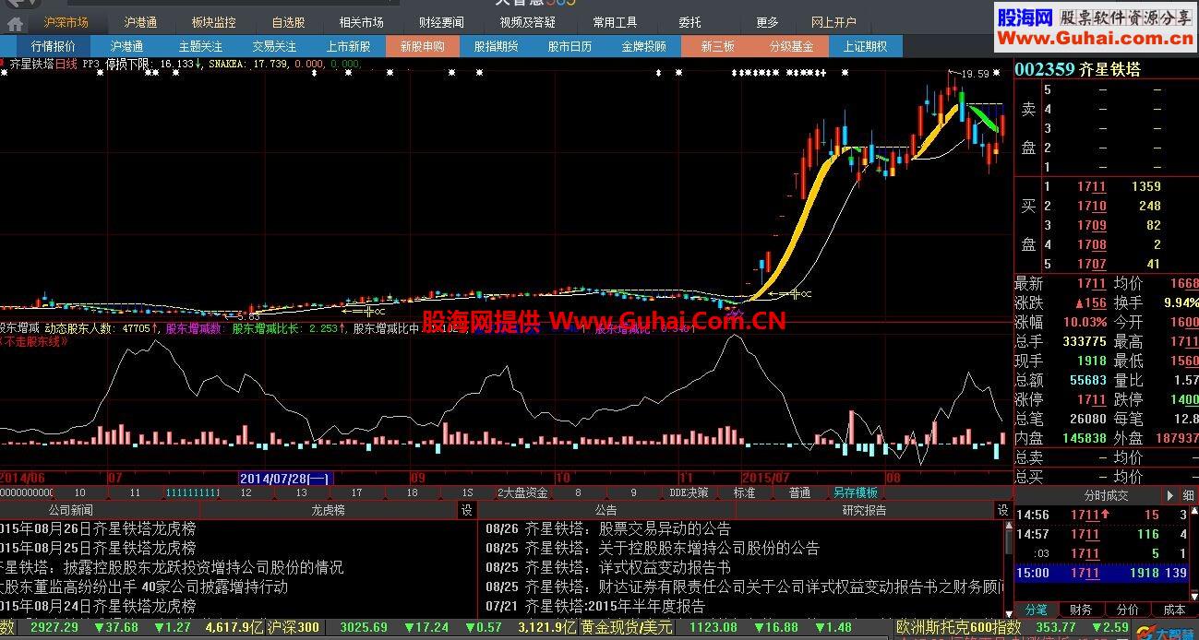Click the home icon in the top toolbar
This screenshot has height=640, width=1199.
point(15,21)
